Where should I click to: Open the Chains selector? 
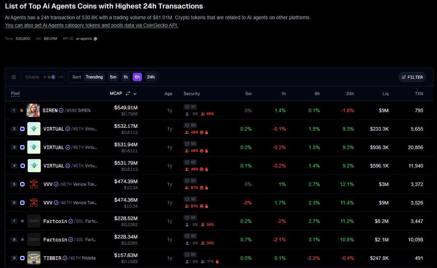tap(43, 77)
